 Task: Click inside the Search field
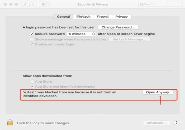(x=161, y=4)
